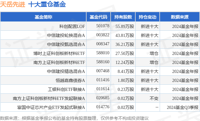Screen dimensions: 200x121
Task: Click the 天岳先进 stock title
Action: [x=12, y=5]
